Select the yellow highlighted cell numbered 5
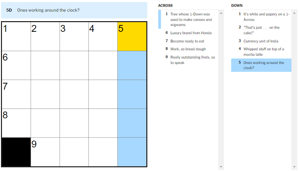Viewport: 299px width, 171px height. pos(132,37)
